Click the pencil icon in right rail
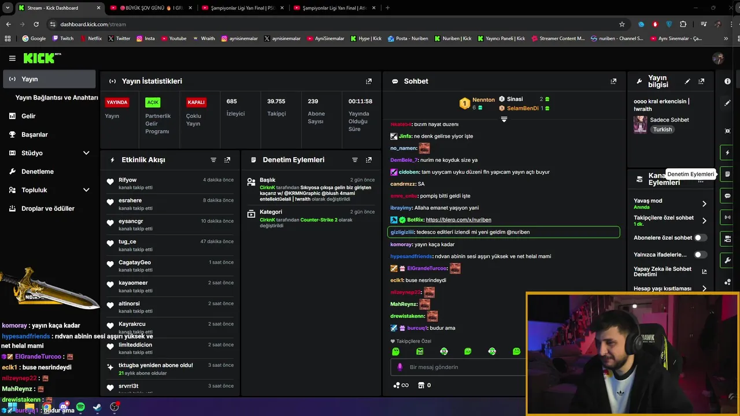 coord(727,103)
